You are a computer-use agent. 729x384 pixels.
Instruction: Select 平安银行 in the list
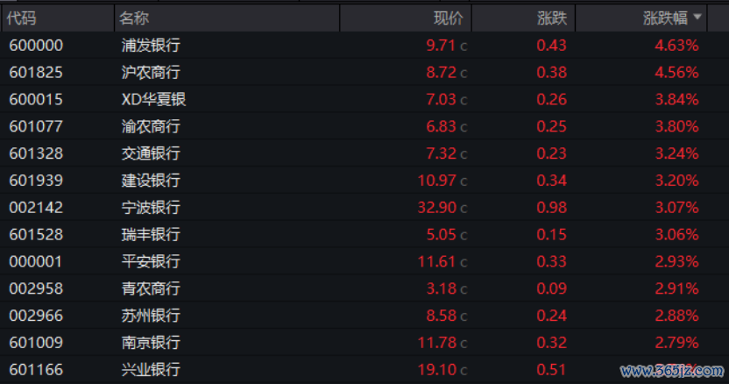[151, 261]
